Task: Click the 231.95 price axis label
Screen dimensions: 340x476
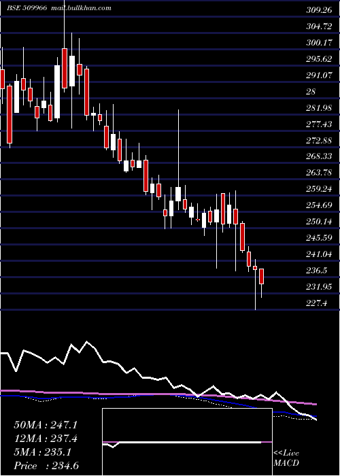Action: (x=319, y=286)
